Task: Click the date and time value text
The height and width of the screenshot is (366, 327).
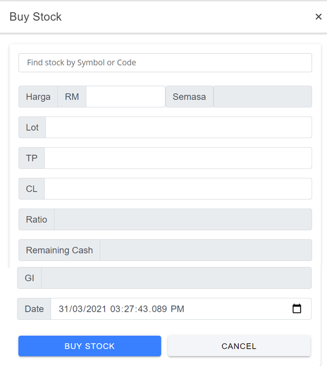Action: click(122, 309)
